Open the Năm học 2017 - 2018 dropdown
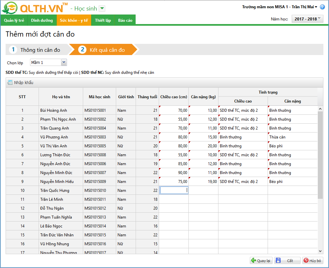Image resolution: width=329 pixels, height=268 pixels. pyautogui.click(x=308, y=19)
